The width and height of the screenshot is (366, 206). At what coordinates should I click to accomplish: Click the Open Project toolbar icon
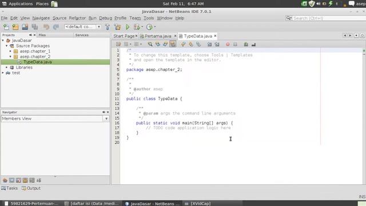point(25,27)
